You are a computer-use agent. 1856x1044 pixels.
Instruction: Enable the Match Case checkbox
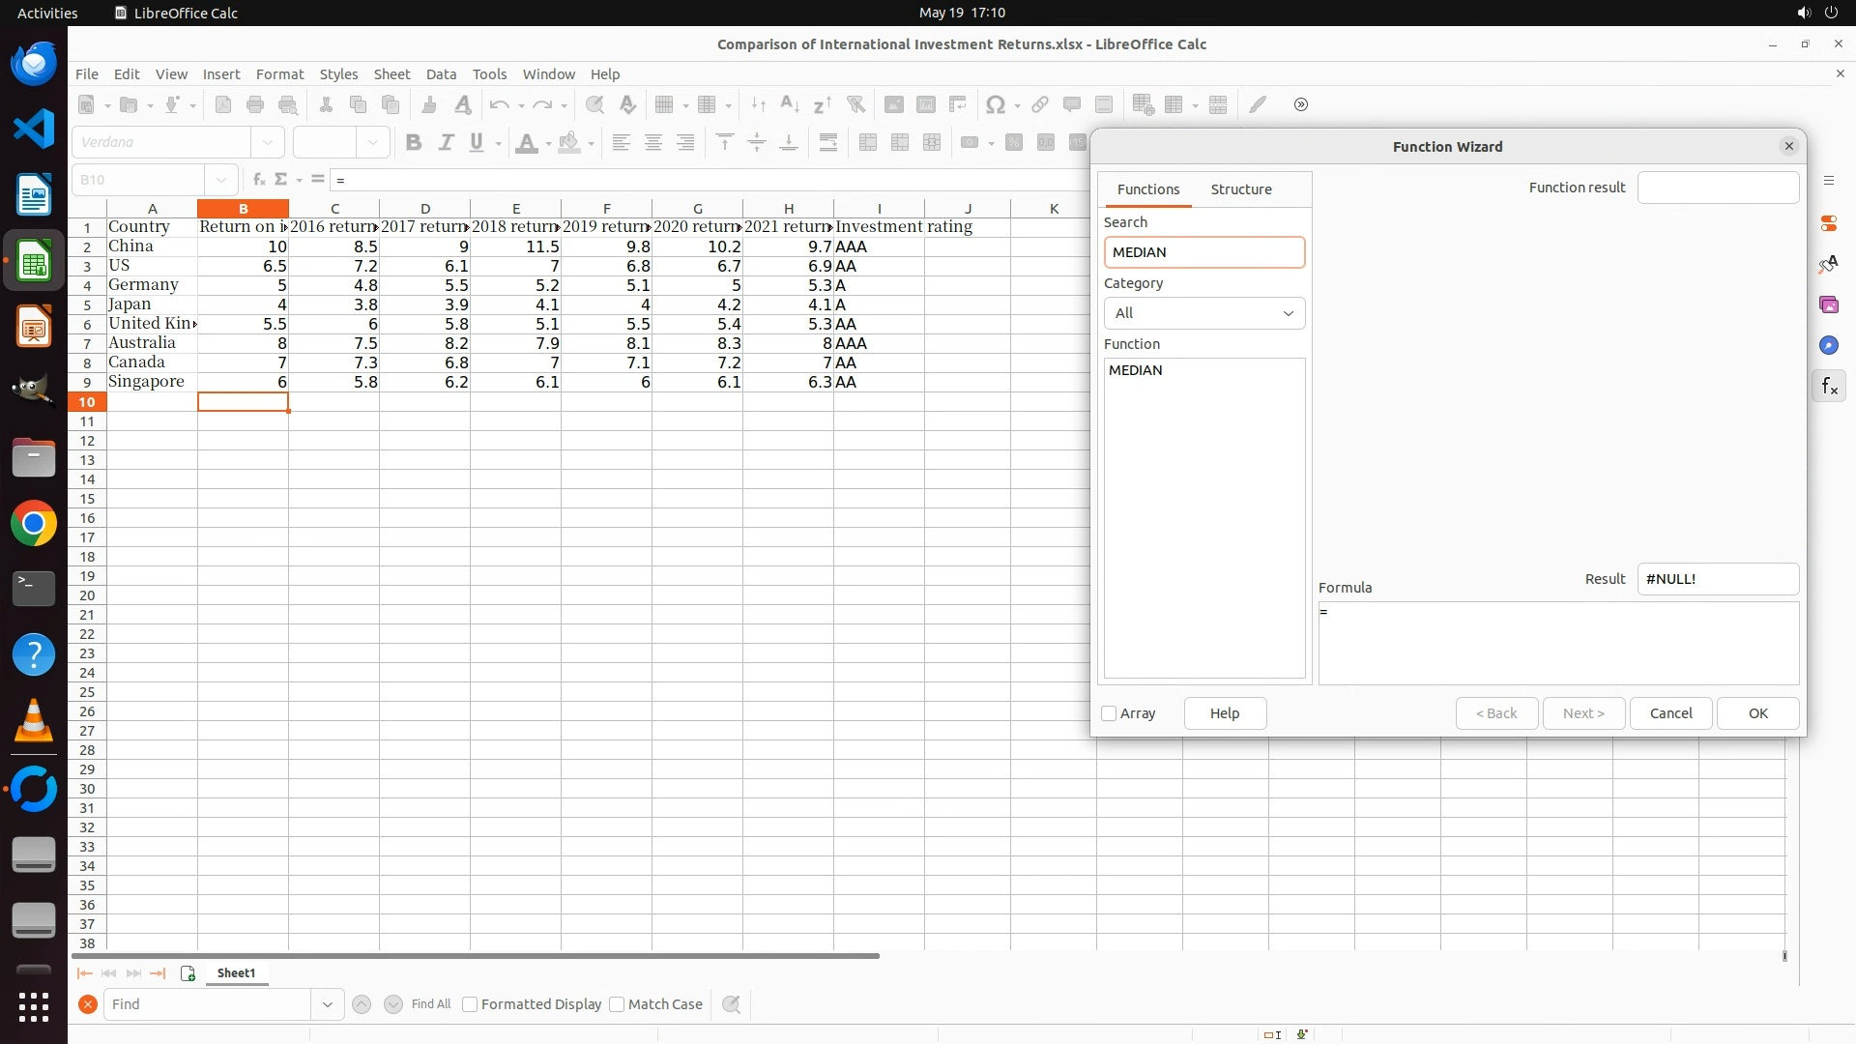click(x=618, y=1004)
